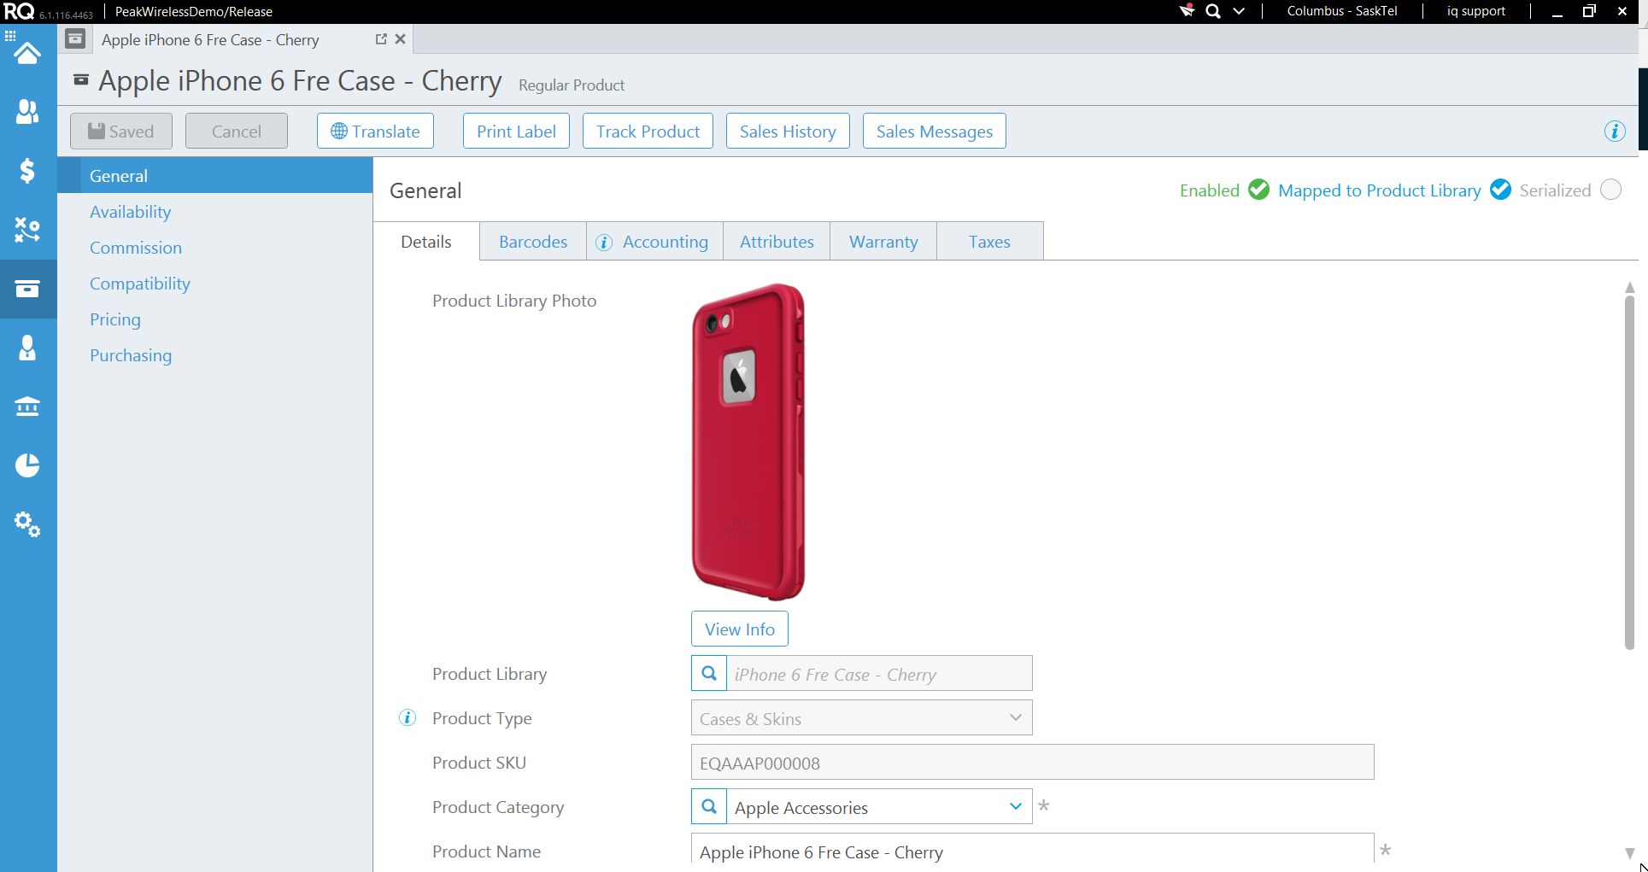
Task: Click the Product SKU input field
Action: [x=1032, y=763]
